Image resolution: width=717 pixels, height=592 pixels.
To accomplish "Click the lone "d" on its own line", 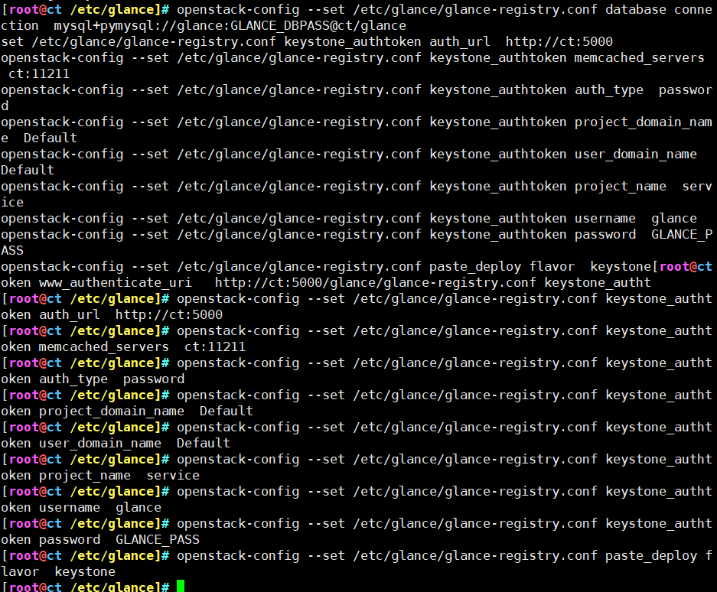I will tap(5, 106).
